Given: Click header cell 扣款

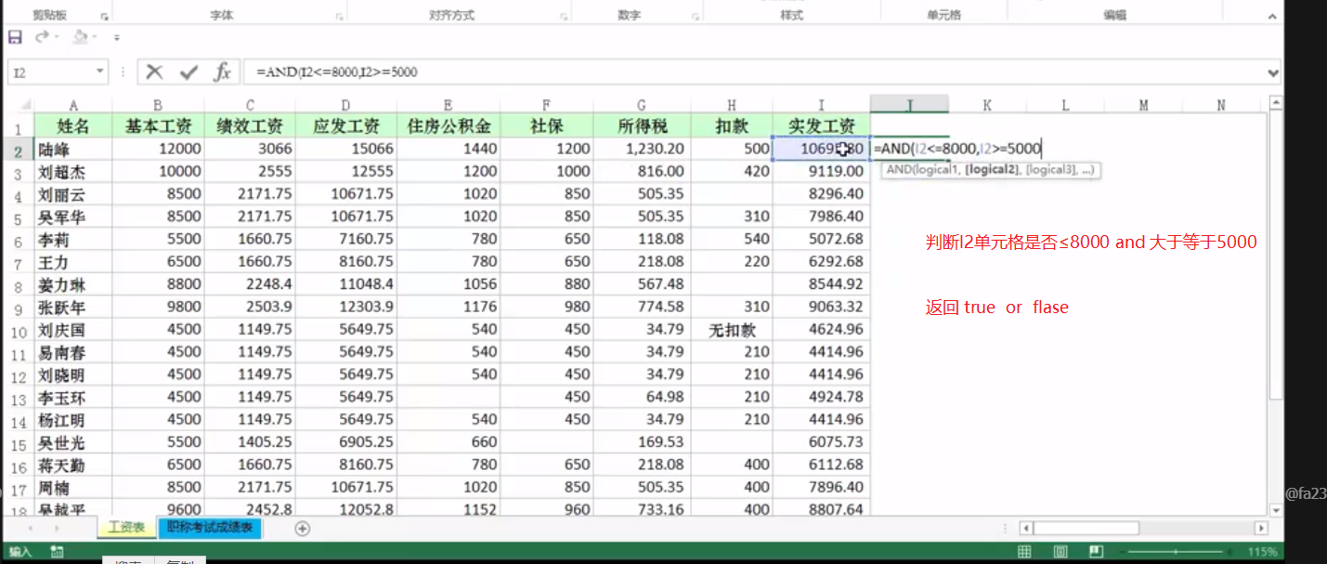Looking at the screenshot, I should point(732,125).
